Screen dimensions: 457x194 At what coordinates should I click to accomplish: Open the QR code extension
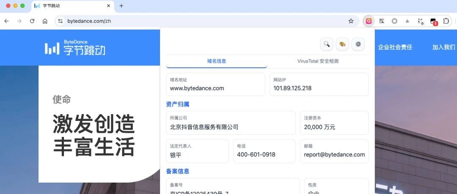click(382, 21)
